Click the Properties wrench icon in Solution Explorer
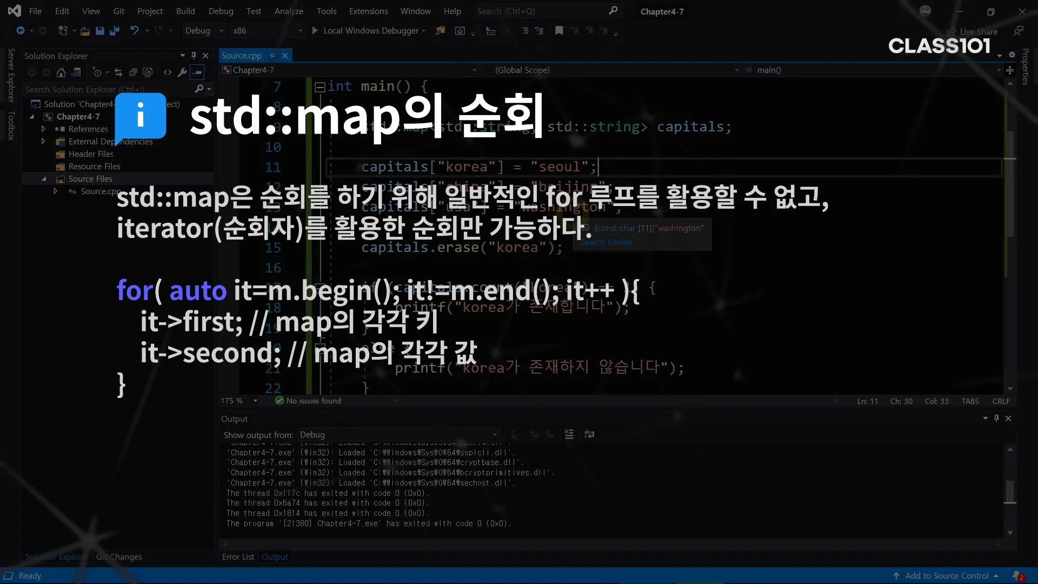The width and height of the screenshot is (1038, 584). [182, 72]
